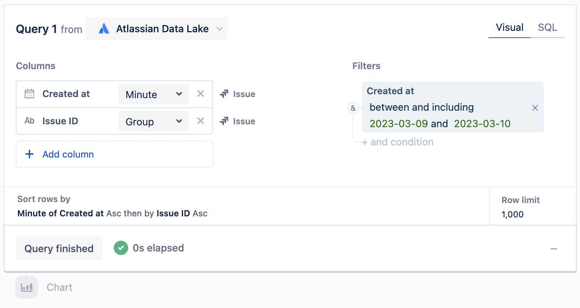Click the calendar icon beside Created at
Viewport: 580px width, 308px height.
pos(29,94)
